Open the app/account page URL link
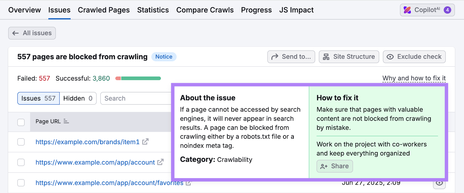 tap(95, 162)
